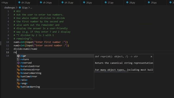Image resolution: width=174 pixels, height=98 pixels.
Task: Choose ReferenceError from the suggestions
Action: [x=55, y=70]
